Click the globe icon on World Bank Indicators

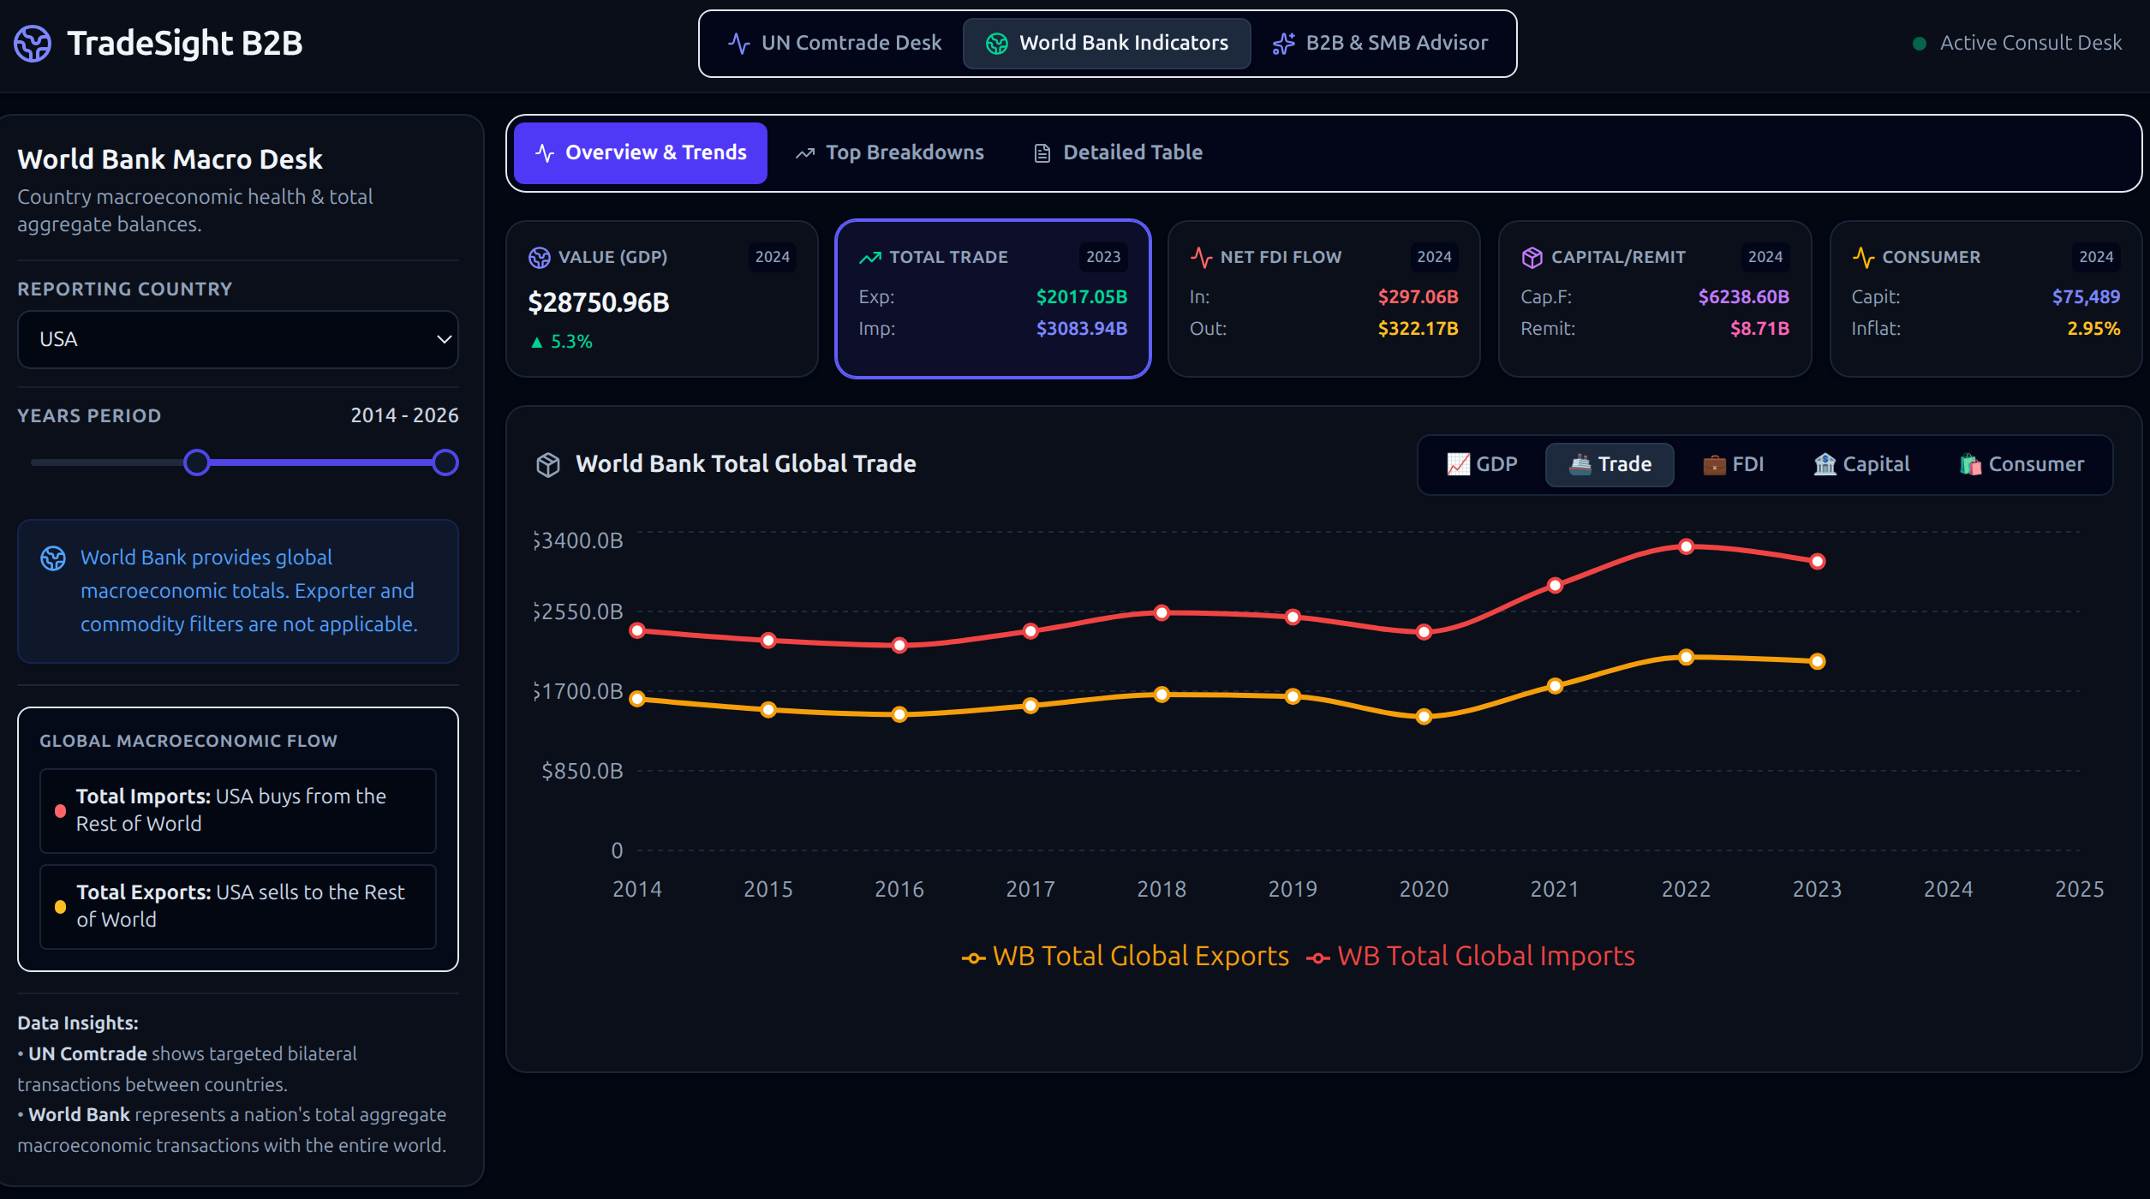[x=997, y=43]
